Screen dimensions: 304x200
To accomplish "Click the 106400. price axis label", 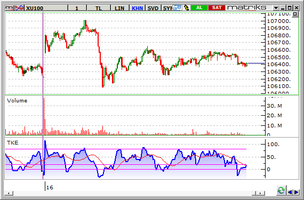I will click(279, 65).
